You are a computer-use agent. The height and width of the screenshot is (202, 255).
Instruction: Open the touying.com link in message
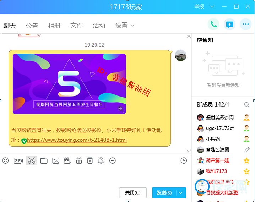tap(77, 140)
